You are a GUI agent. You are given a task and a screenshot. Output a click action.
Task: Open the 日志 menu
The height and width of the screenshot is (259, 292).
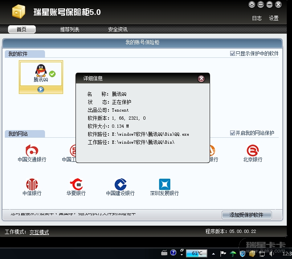[x=257, y=18]
